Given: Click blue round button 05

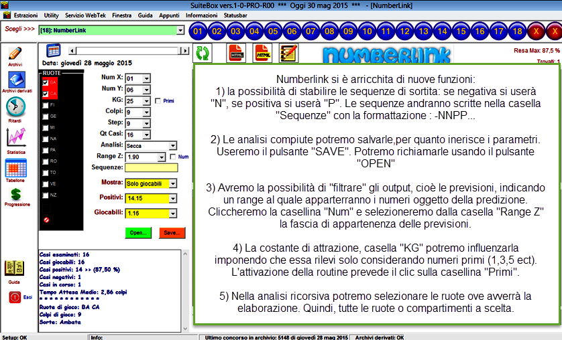Looking at the screenshot, I should pyautogui.click(x=273, y=31).
